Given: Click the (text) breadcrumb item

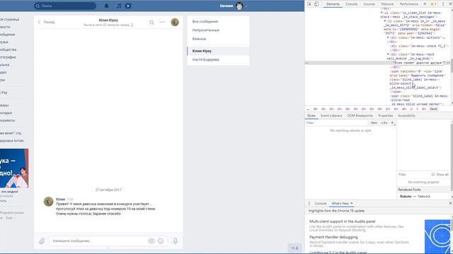Looking at the screenshot, I should pos(433,109).
